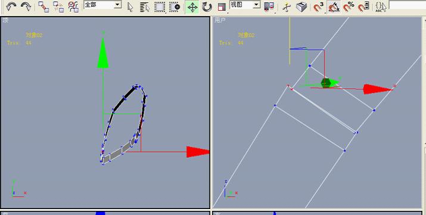Click the 用户 viewport label
426x215 pixels.
tap(220, 20)
